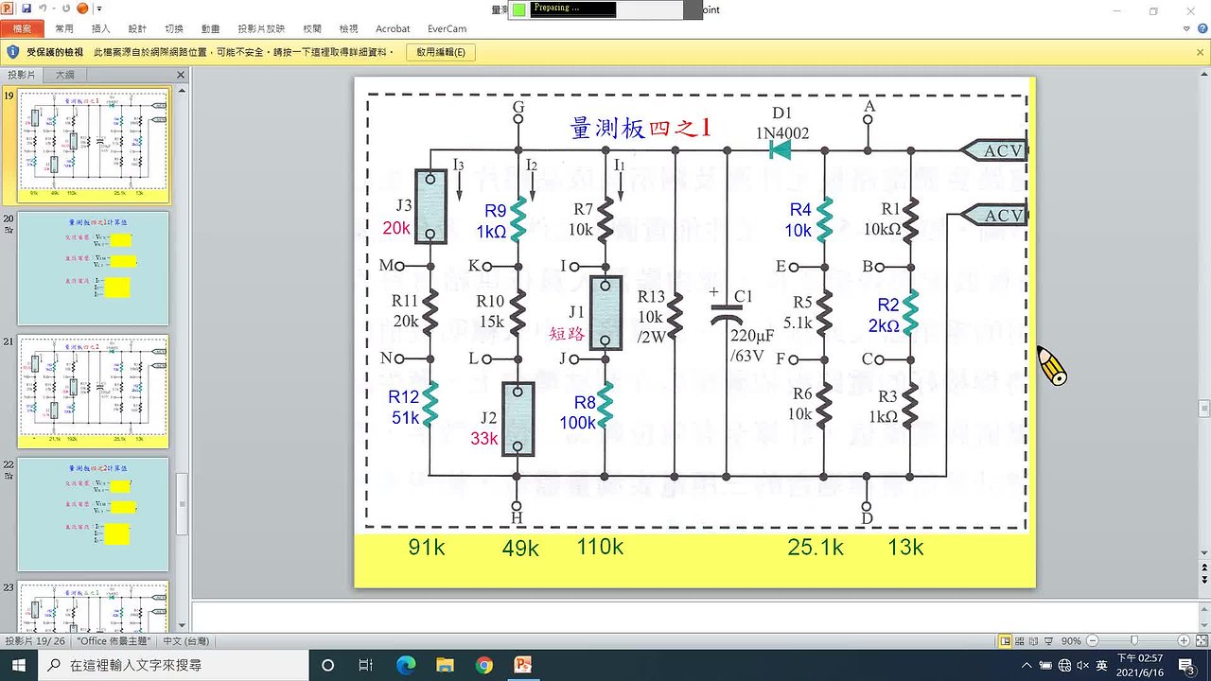Click the protected view details message link
1211x681 pixels.
244,53
